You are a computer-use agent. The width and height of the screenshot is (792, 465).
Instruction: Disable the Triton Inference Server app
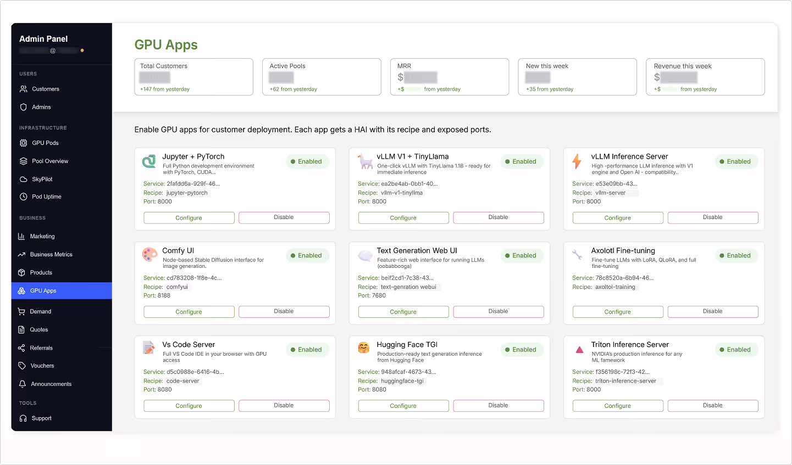click(x=713, y=406)
